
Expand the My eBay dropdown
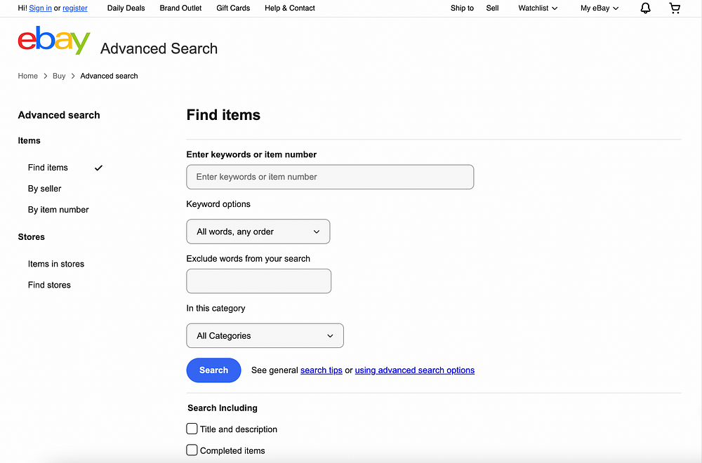click(x=600, y=8)
